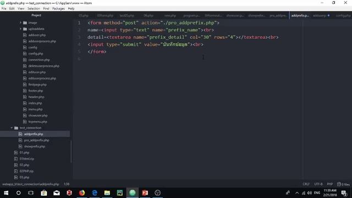Click the config.php file icon
This screenshot has height=198, width=352.
[25, 54]
